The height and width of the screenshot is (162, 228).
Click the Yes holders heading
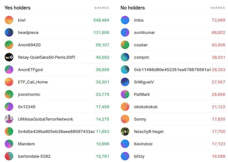[x=17, y=8]
